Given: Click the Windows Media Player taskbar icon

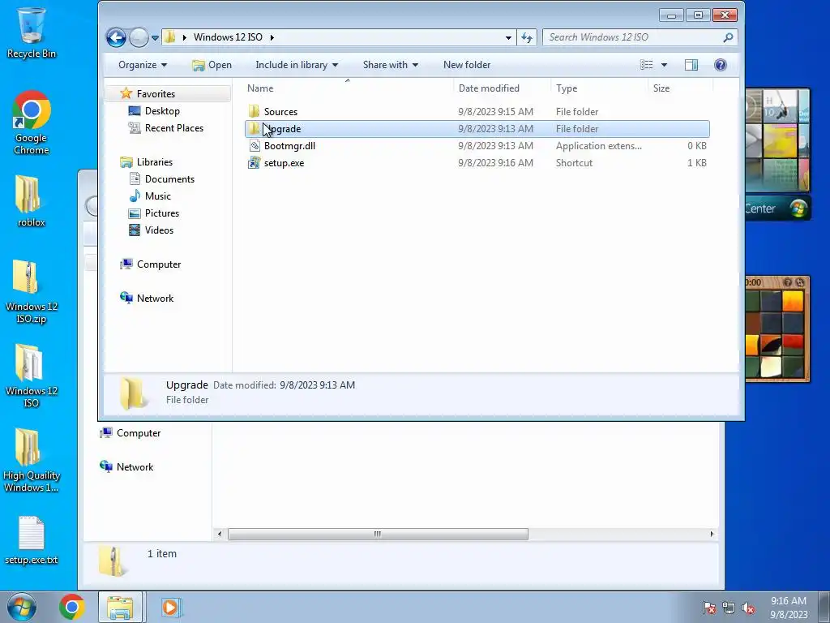Looking at the screenshot, I should pos(170,607).
